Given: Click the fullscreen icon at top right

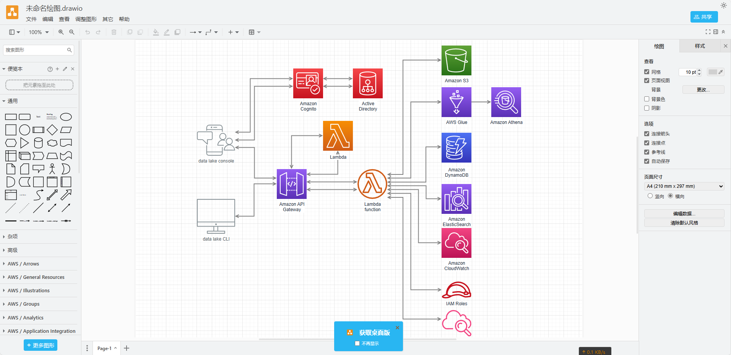Looking at the screenshot, I should 708,32.
